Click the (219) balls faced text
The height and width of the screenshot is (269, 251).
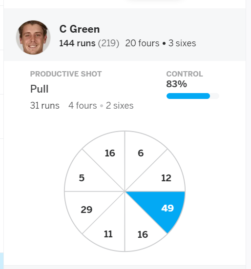pyautogui.click(x=108, y=43)
